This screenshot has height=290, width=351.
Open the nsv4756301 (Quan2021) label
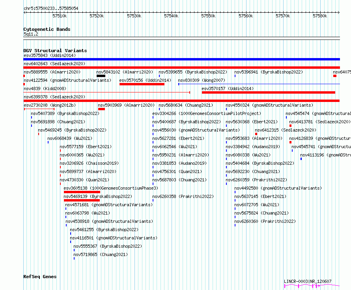tap(177, 171)
